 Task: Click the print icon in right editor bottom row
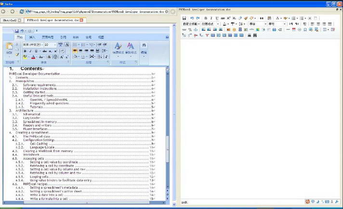(249, 35)
